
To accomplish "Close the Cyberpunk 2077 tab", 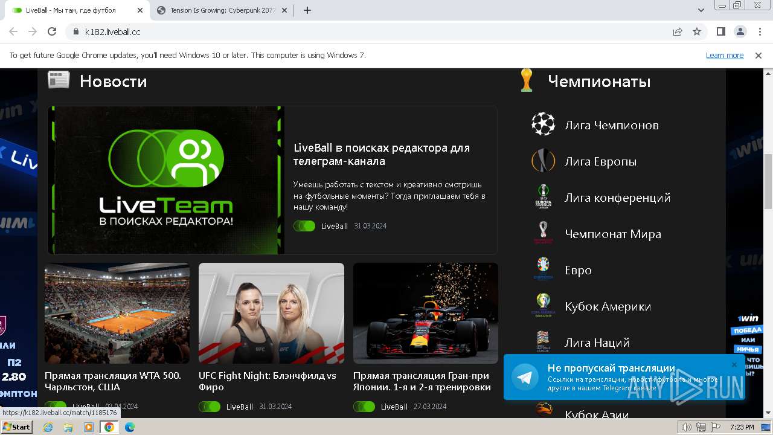I will coord(284,10).
